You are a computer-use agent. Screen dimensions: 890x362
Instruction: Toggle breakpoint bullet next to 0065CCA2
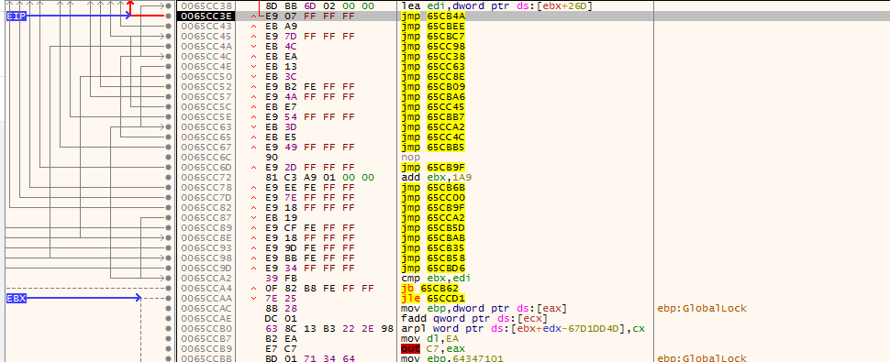[x=168, y=278]
